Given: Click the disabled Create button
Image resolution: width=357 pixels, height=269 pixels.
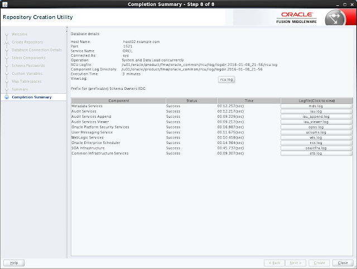Looking at the screenshot, I should [319, 263].
